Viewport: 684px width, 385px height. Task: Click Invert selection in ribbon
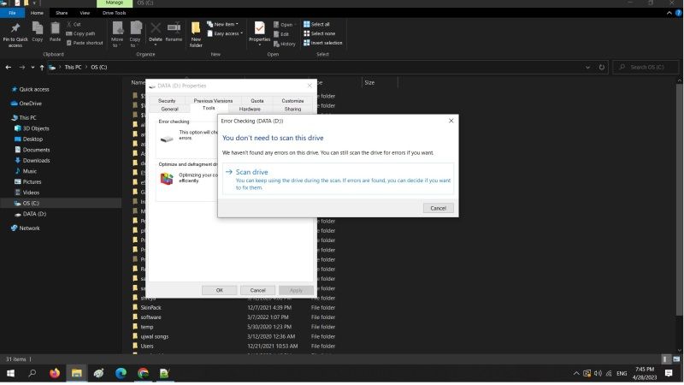pos(323,43)
